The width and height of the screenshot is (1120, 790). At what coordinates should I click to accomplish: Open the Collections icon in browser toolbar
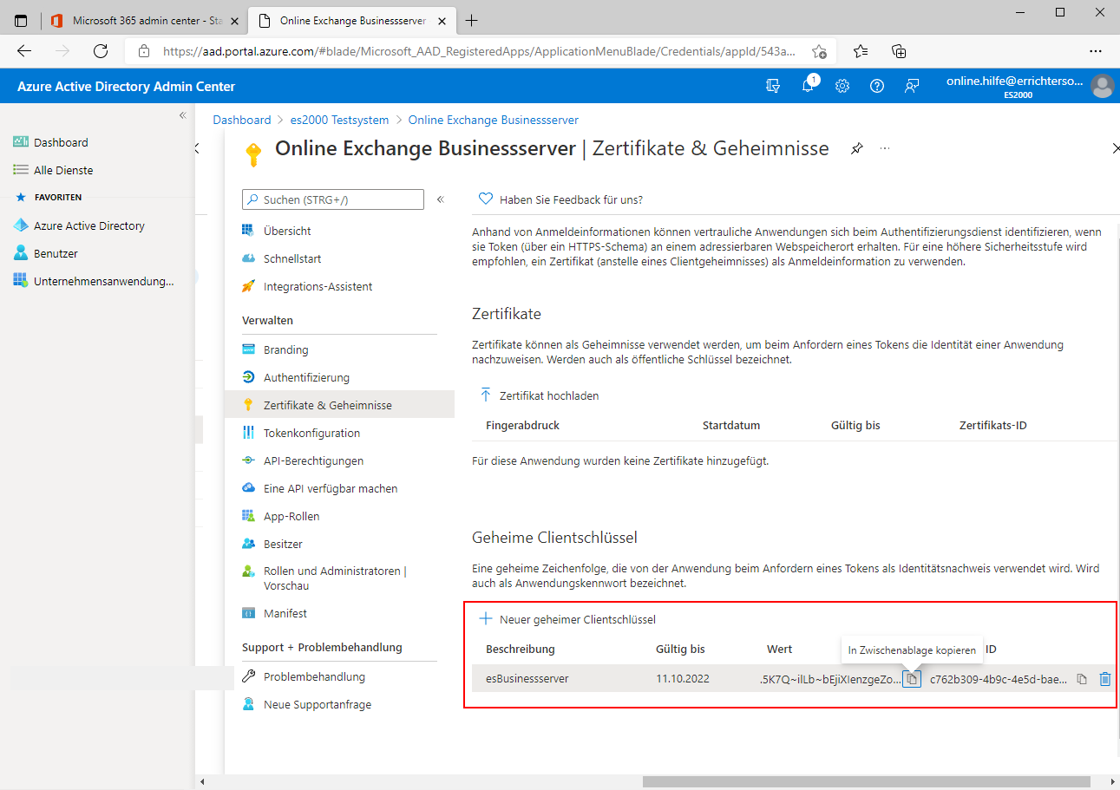coord(900,50)
